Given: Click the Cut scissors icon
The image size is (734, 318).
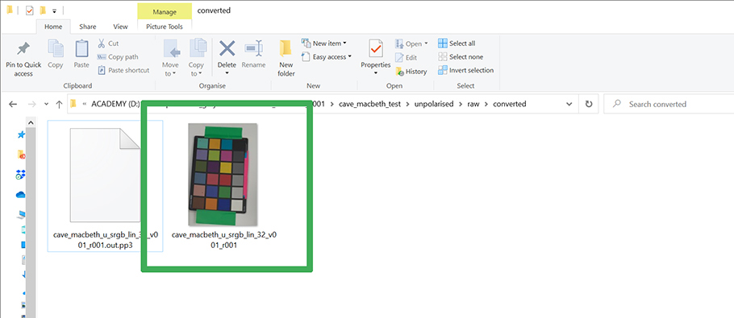Looking at the screenshot, I should pyautogui.click(x=101, y=43).
